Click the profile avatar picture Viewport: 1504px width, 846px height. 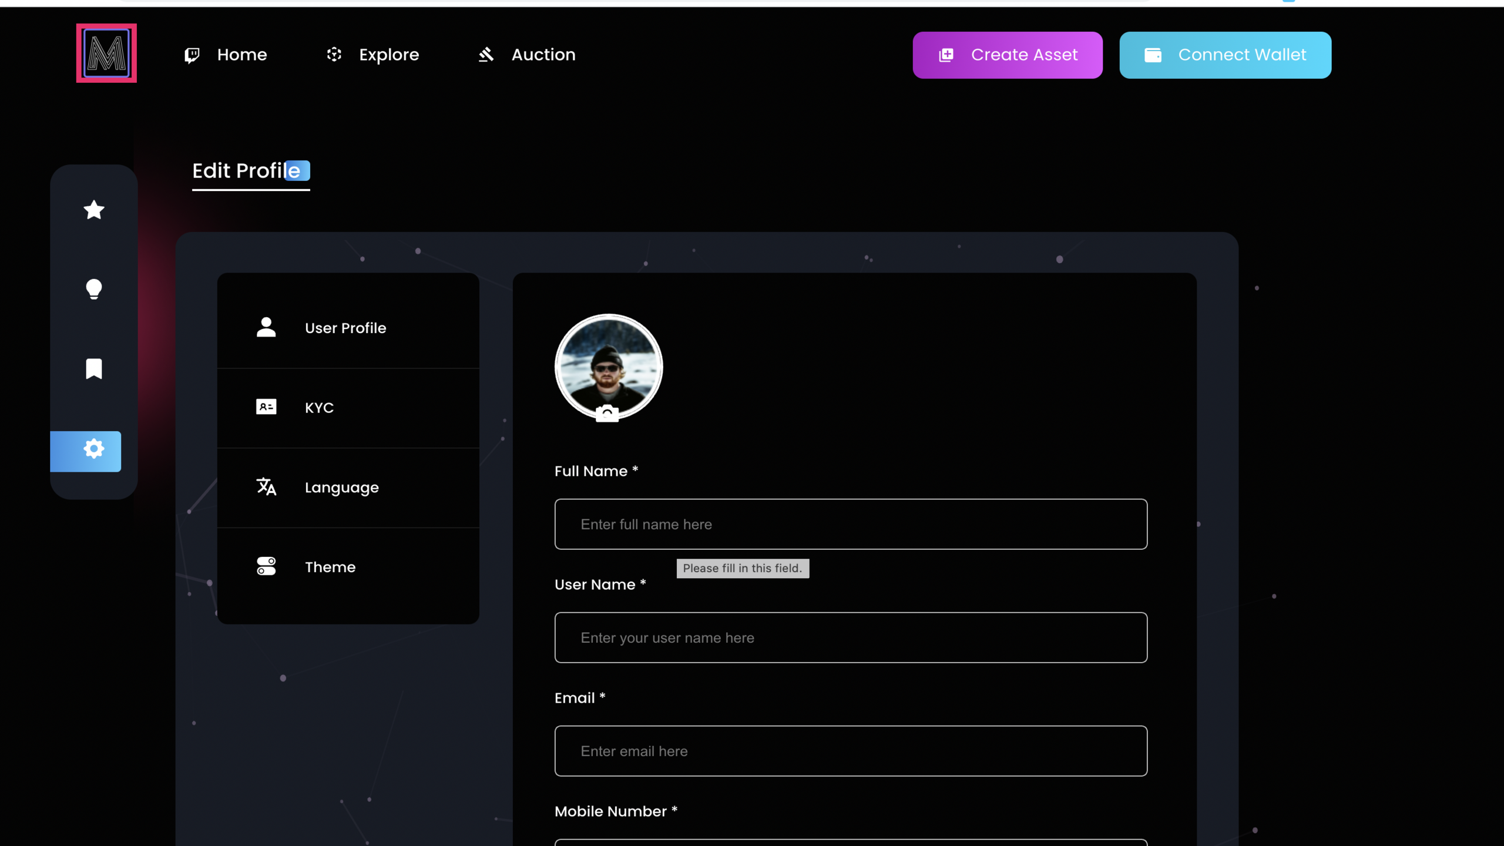pyautogui.click(x=609, y=364)
